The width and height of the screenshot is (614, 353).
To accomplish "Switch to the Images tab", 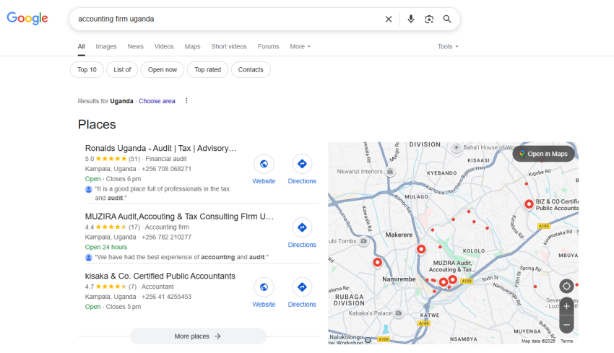I will 106,47.
